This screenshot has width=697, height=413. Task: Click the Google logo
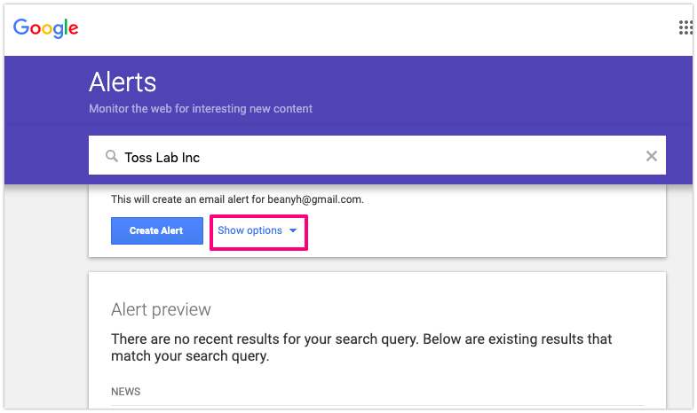[46, 28]
